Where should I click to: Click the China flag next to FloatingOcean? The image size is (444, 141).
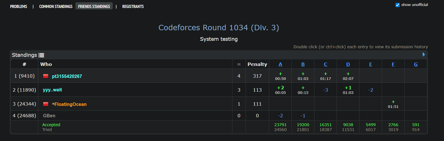click(x=46, y=104)
